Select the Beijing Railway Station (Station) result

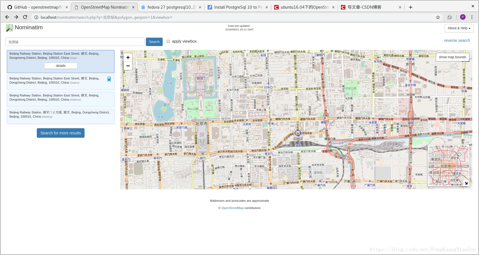pyautogui.click(x=61, y=82)
